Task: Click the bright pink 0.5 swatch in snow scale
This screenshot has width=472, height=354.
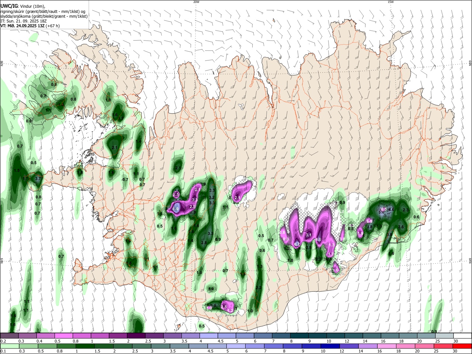Action: 64,336
